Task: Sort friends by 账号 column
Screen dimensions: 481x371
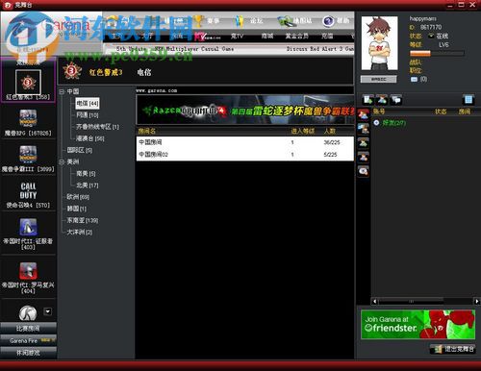Action: (379, 111)
